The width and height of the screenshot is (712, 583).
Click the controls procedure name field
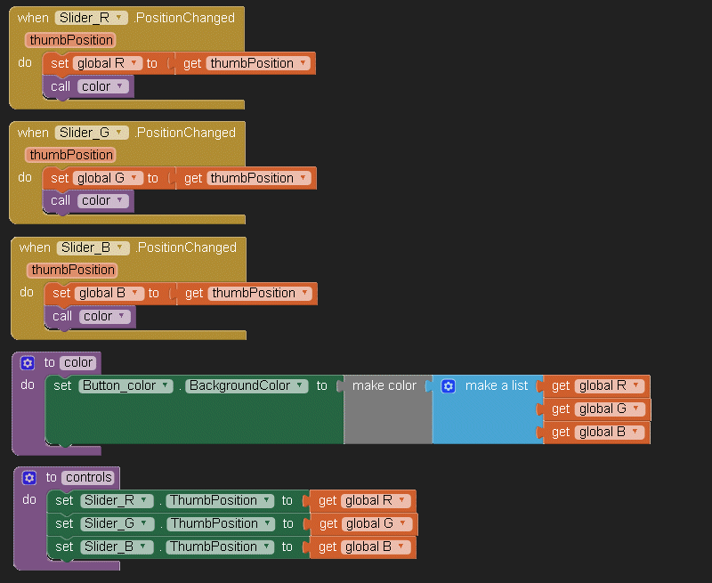pos(88,478)
